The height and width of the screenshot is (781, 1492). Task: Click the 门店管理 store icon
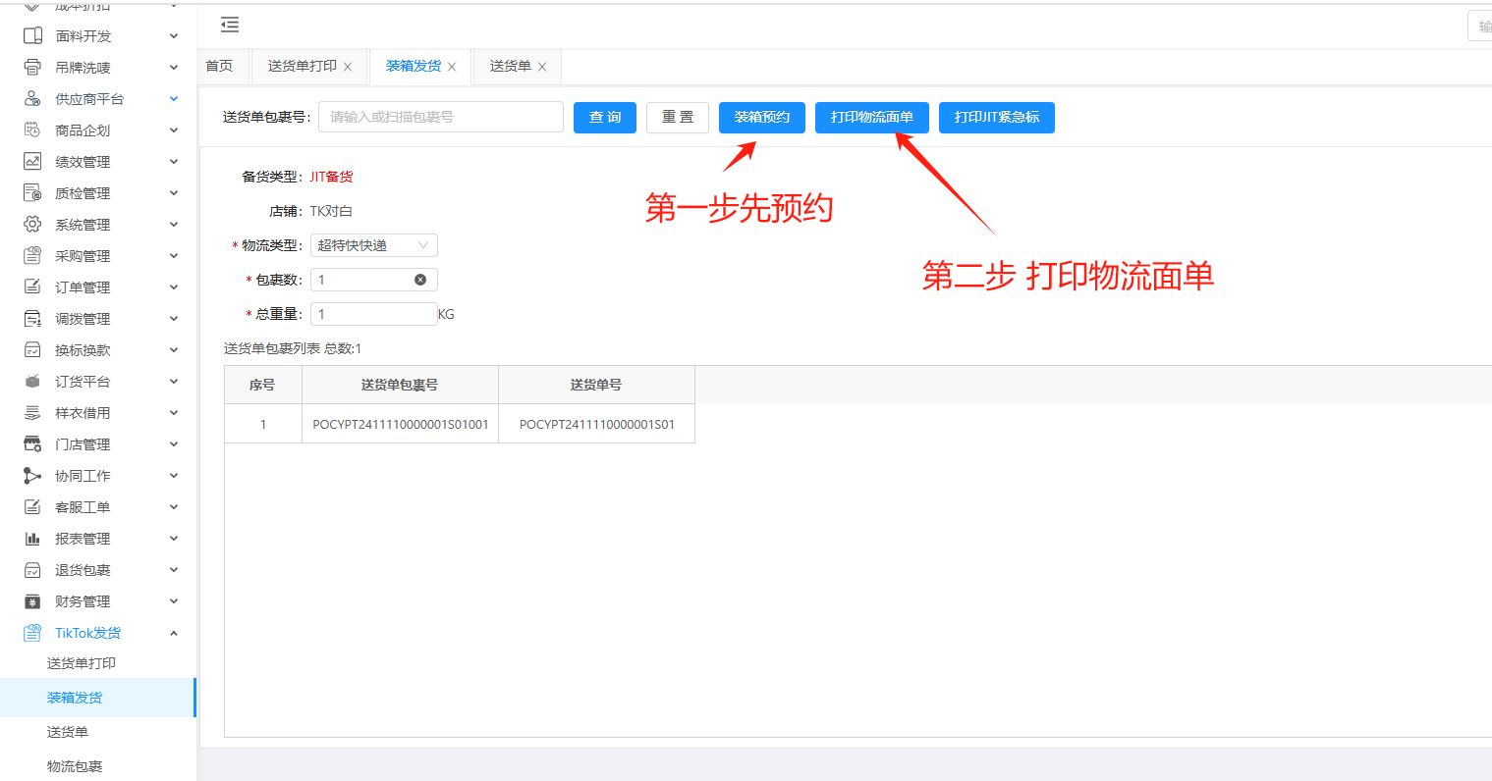tap(32, 444)
